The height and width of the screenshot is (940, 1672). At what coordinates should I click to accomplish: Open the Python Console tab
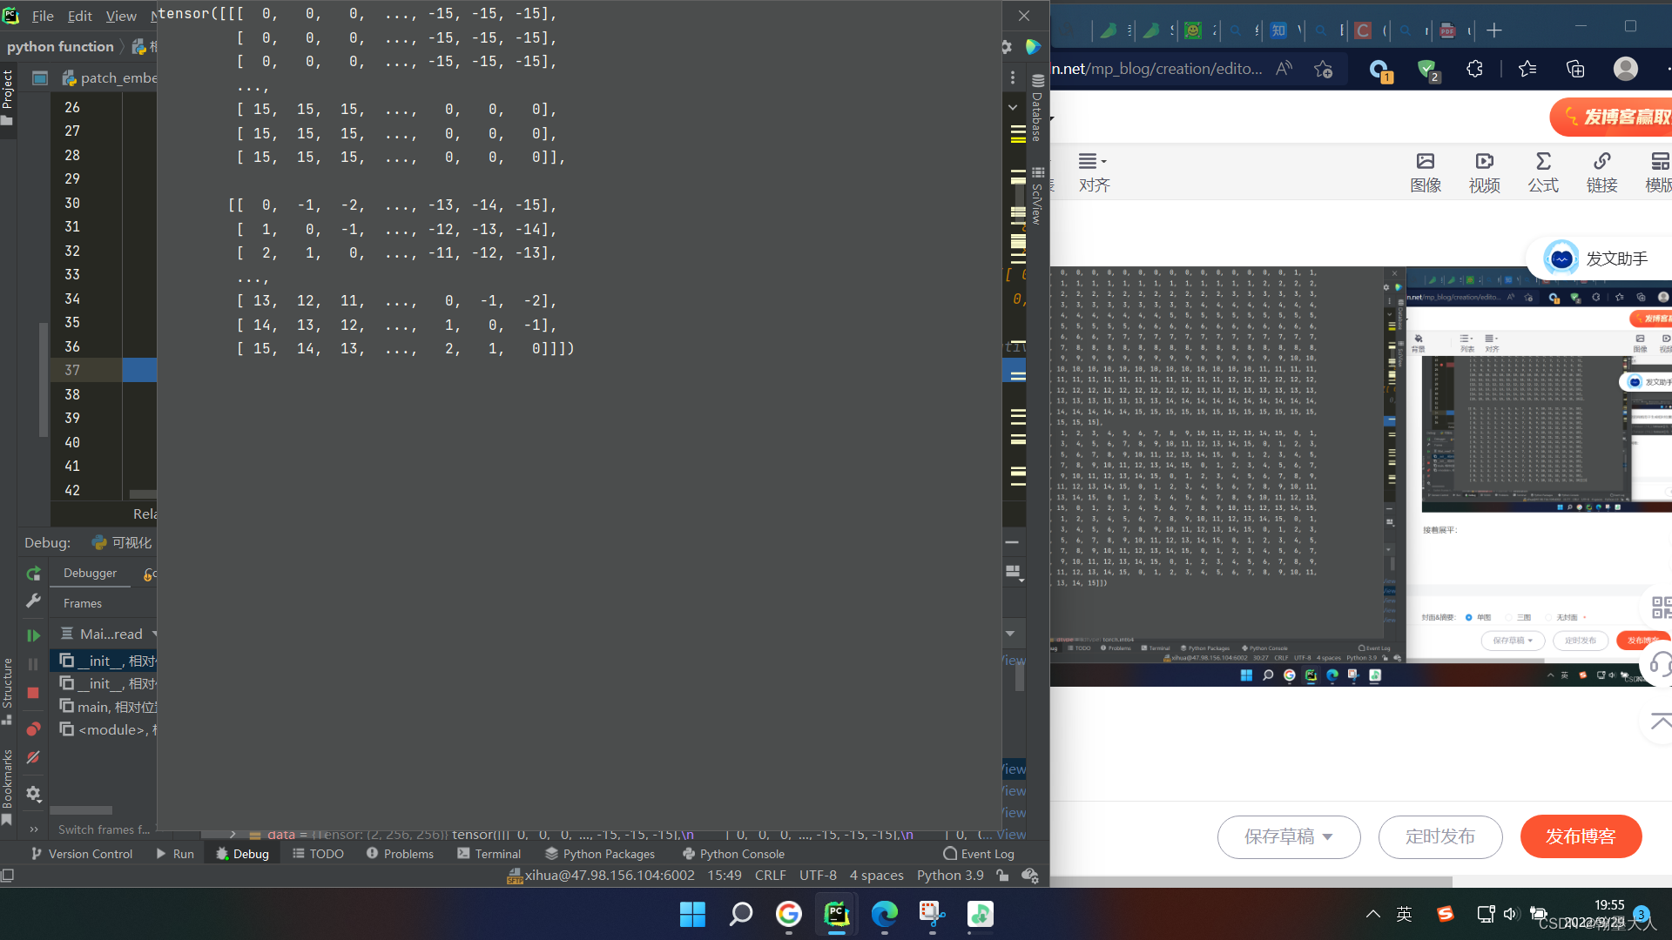coord(733,854)
